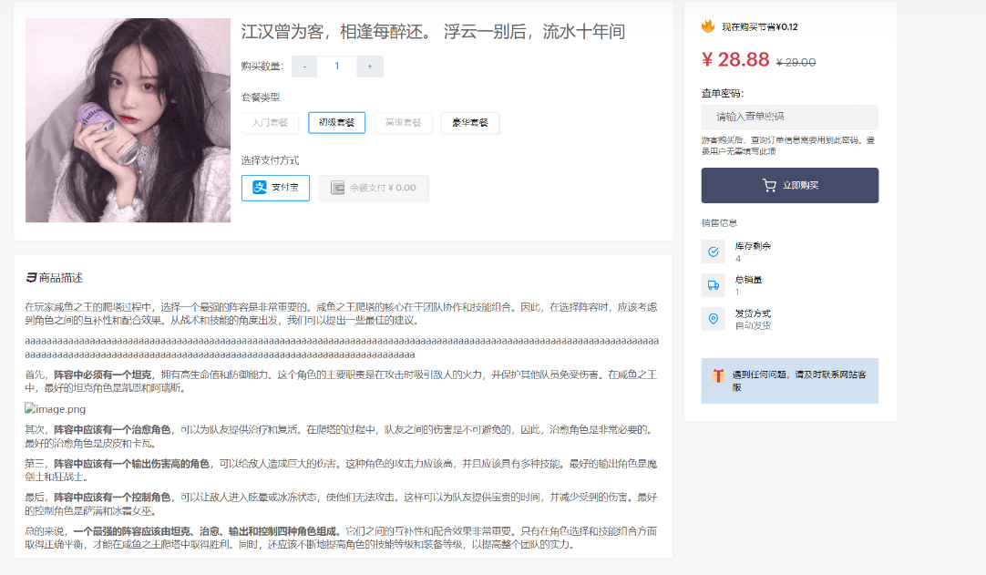The height and width of the screenshot is (575, 986).
Task: Click bold text 阵容中应该有一个输出伤害高的角色
Action: (131, 464)
